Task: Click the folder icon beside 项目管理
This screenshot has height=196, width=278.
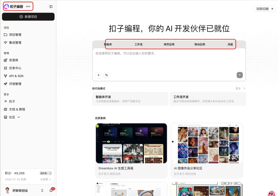Action: coord(5,35)
